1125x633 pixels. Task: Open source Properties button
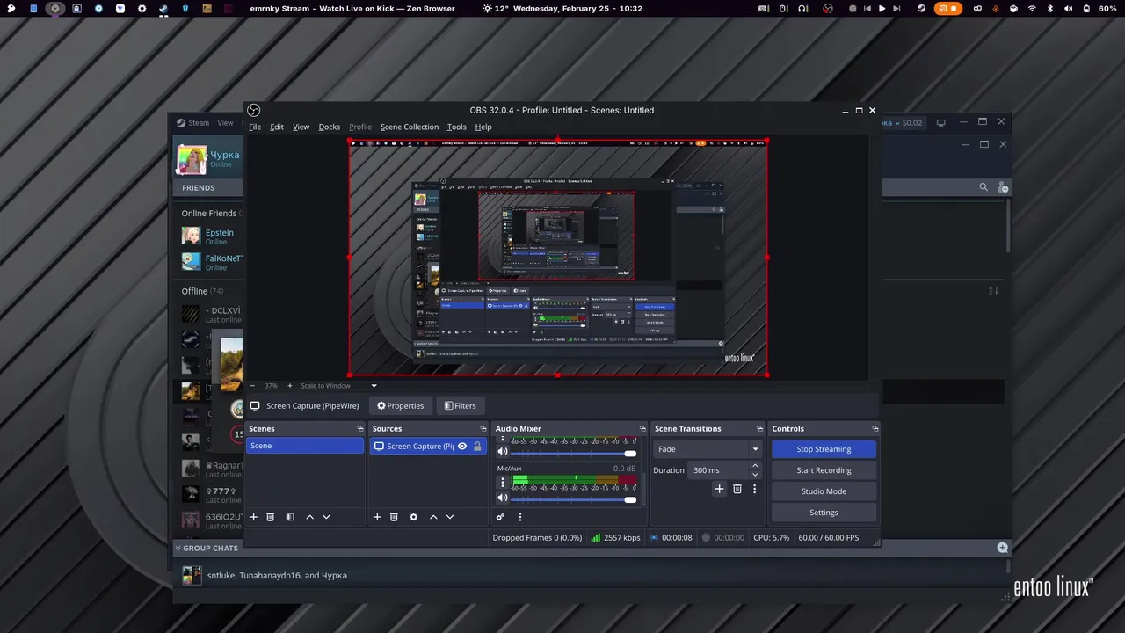pyautogui.click(x=401, y=406)
